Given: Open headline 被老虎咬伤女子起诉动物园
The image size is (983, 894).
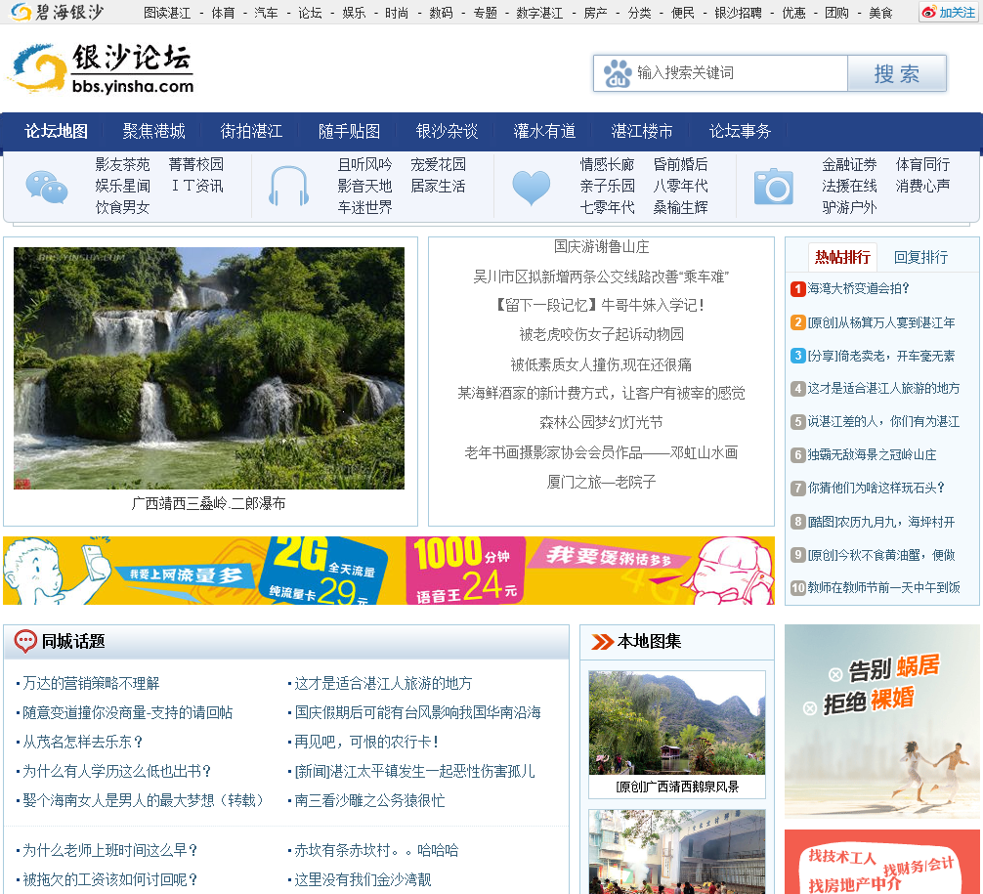Looking at the screenshot, I should click(601, 334).
